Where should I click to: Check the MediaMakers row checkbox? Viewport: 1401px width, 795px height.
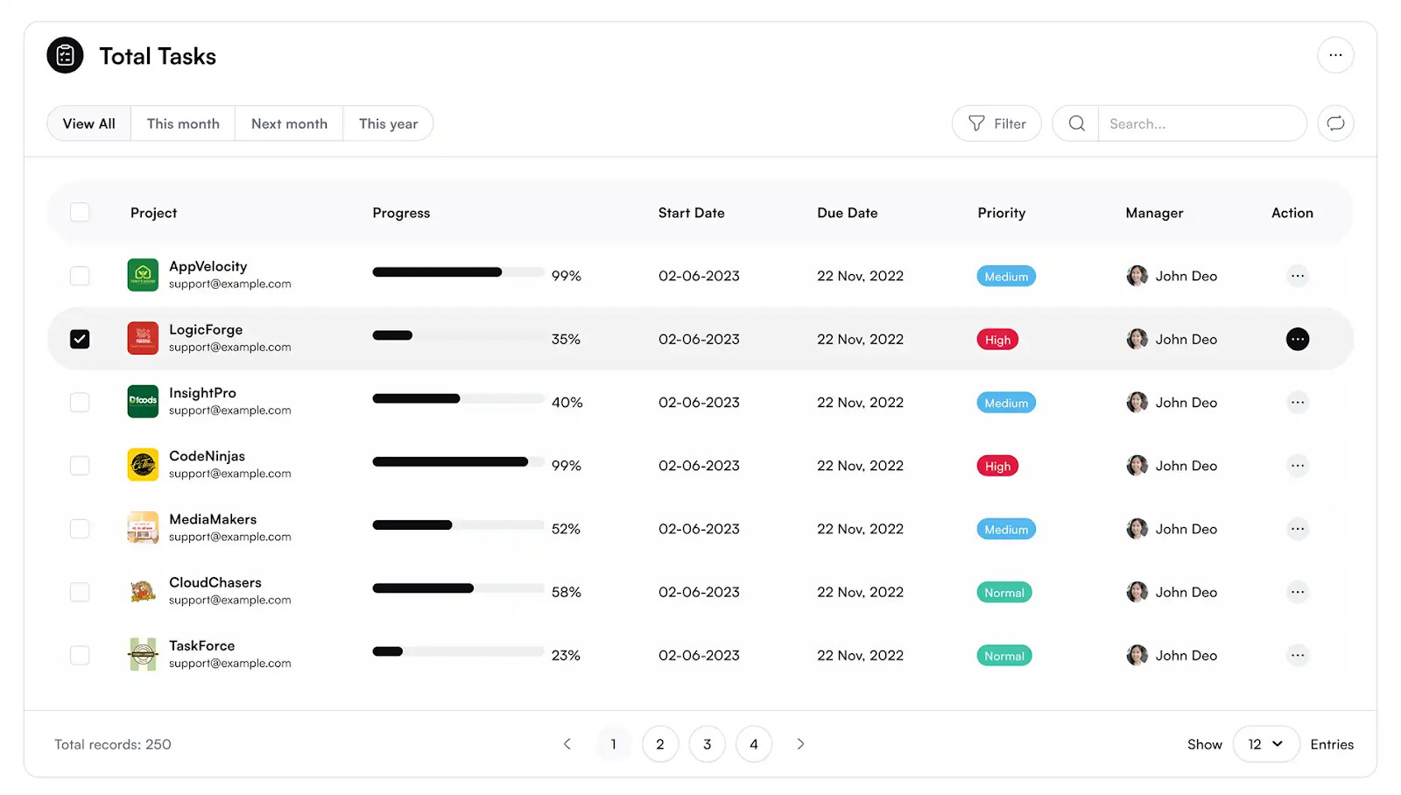click(80, 529)
